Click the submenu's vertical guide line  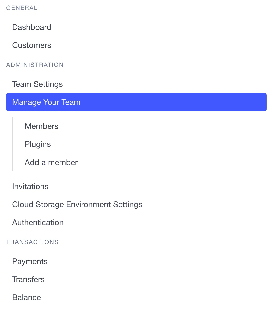pyautogui.click(x=12, y=144)
